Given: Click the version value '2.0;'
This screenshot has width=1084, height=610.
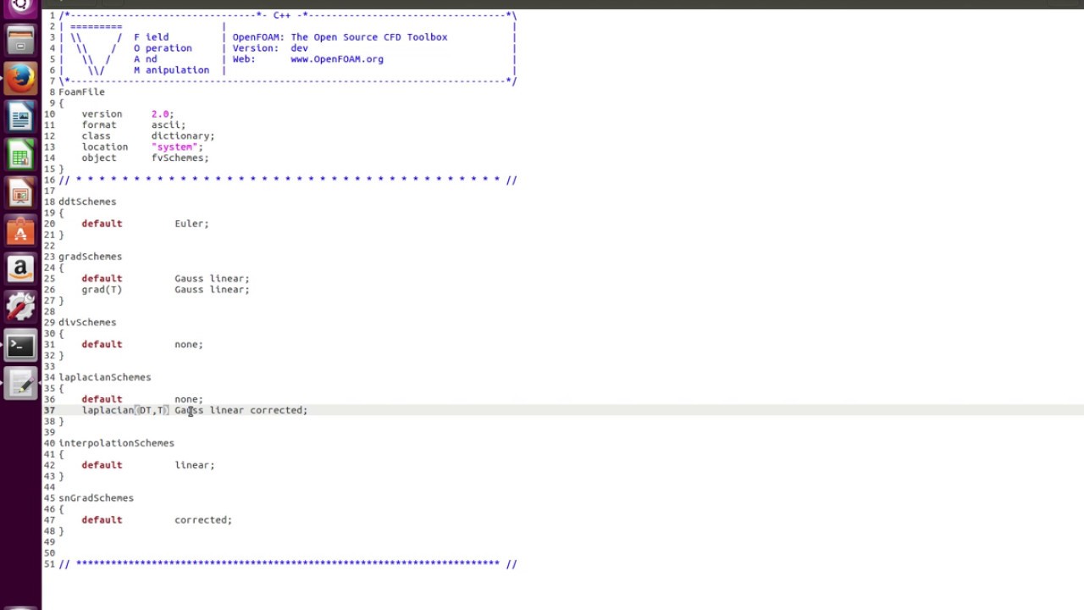Looking at the screenshot, I should pos(163,114).
